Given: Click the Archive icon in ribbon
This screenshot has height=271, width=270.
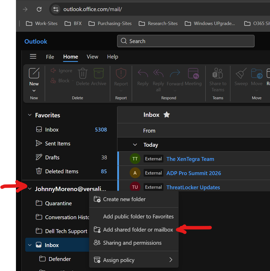Looking at the screenshot, I should (99, 73).
